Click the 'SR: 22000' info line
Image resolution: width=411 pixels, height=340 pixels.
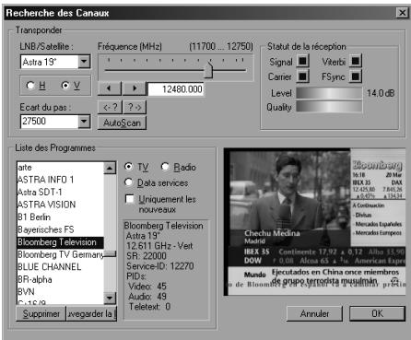tap(147, 256)
